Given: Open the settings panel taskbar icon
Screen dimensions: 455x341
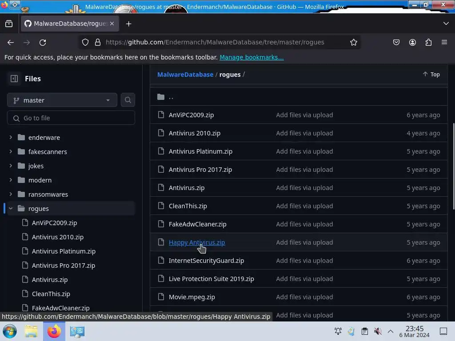Looking at the screenshot, I should pos(77,331).
